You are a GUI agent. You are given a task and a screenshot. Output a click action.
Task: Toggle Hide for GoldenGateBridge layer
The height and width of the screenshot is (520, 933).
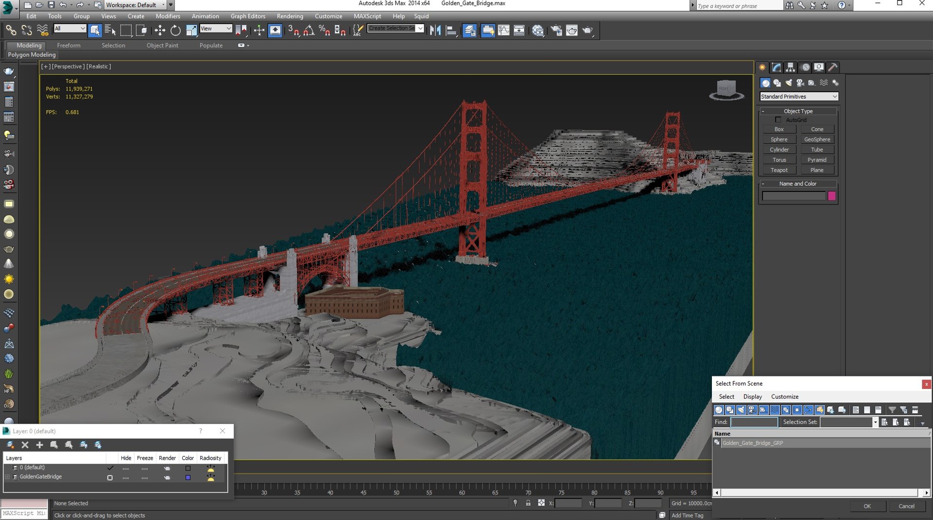(126, 477)
